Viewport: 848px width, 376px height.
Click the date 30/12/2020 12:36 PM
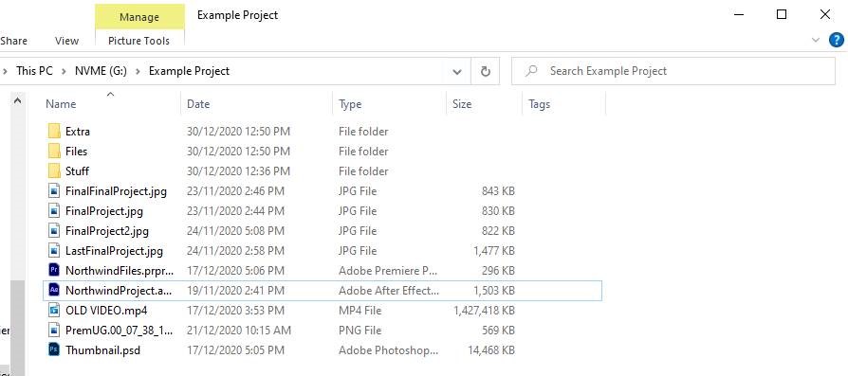238,171
